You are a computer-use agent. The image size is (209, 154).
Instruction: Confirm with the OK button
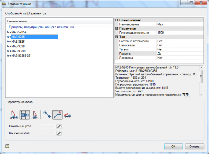[173, 146]
